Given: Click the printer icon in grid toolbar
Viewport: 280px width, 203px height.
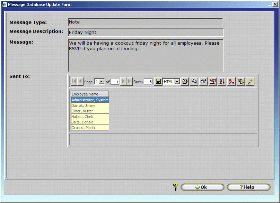Looking at the screenshot, I should tap(185, 82).
